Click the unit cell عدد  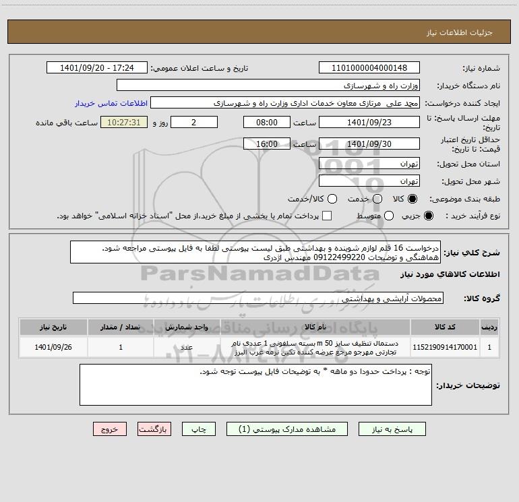point(187,347)
